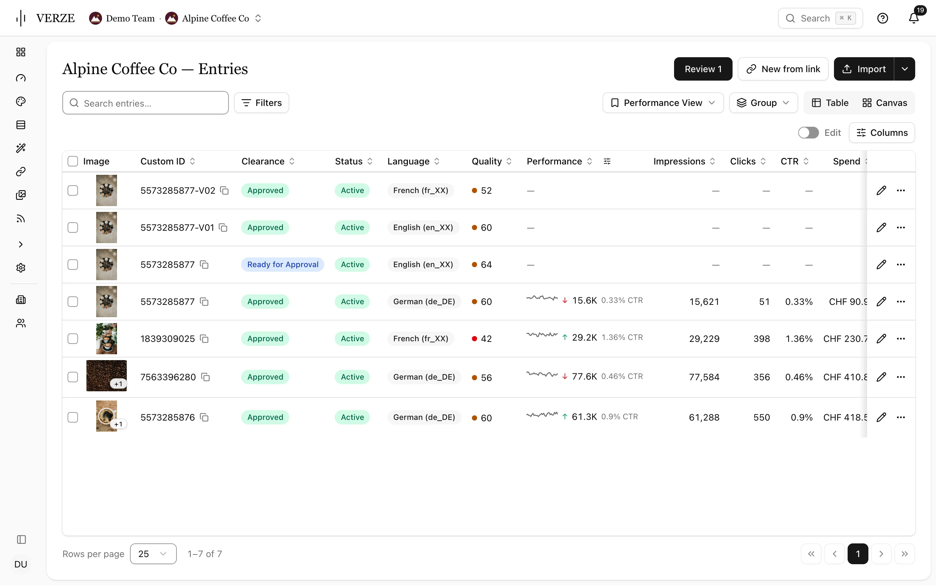Open the magic wand icon in sidebar
The width and height of the screenshot is (936, 585).
pos(21,148)
